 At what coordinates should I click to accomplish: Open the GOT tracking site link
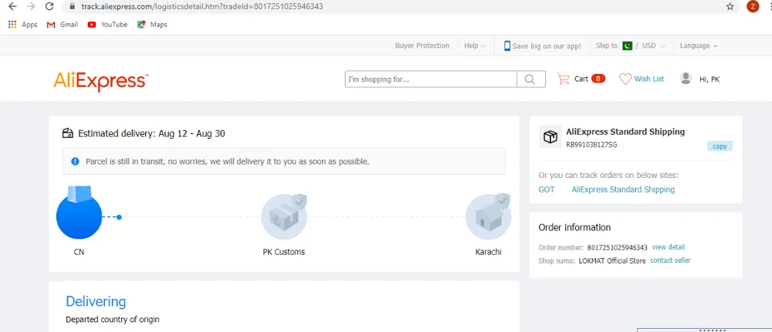coord(547,189)
